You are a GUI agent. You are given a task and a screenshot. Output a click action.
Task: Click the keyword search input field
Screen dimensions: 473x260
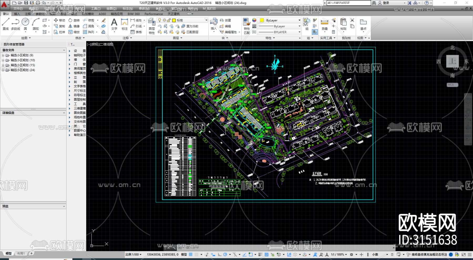[348, 3]
